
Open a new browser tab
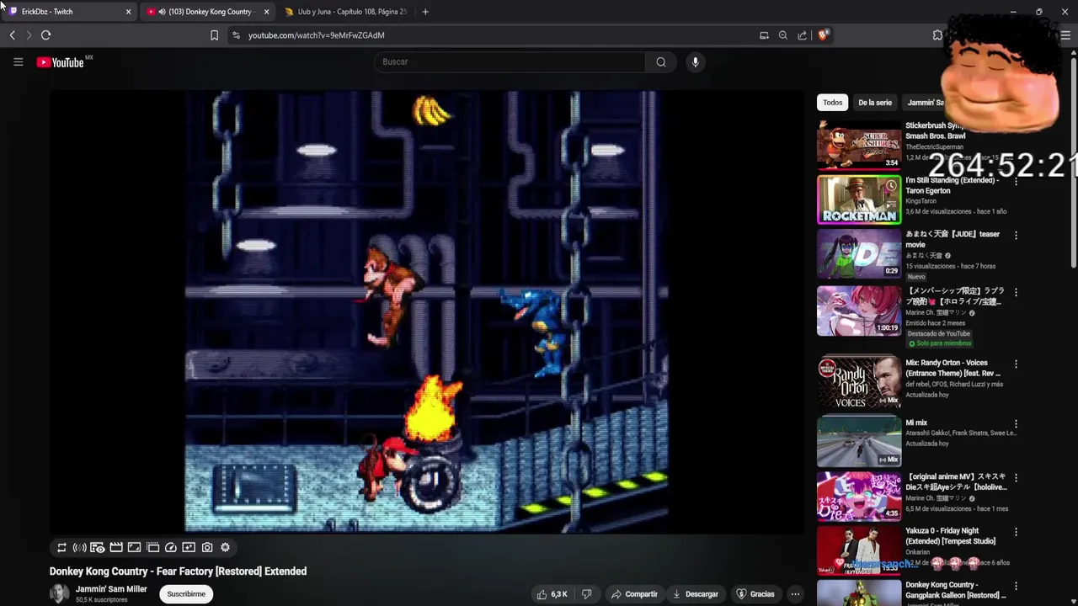tap(425, 12)
